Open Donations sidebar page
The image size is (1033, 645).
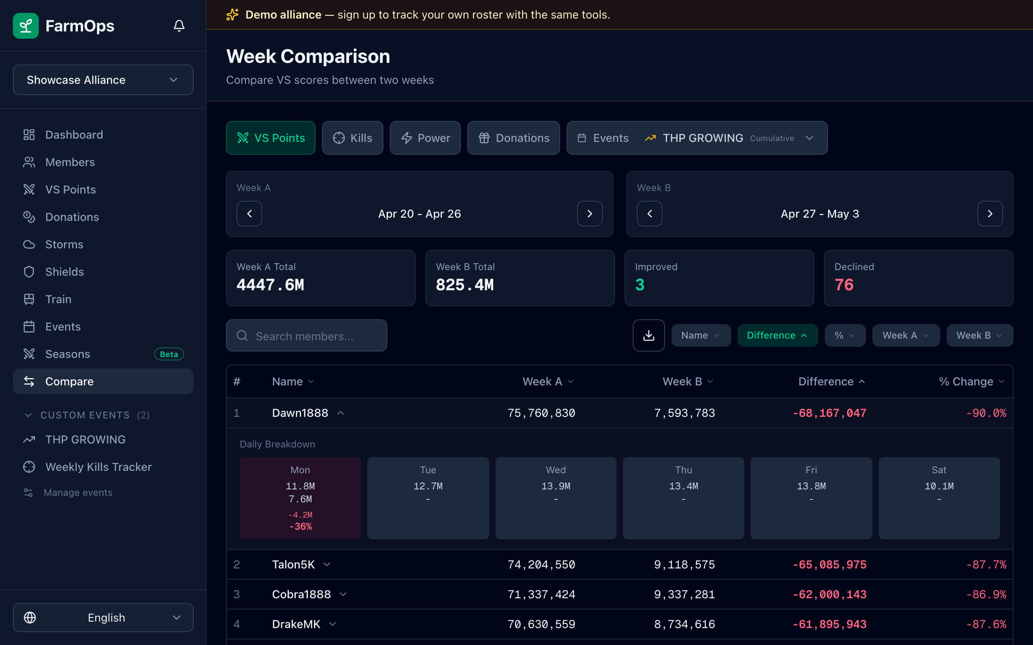(103, 217)
